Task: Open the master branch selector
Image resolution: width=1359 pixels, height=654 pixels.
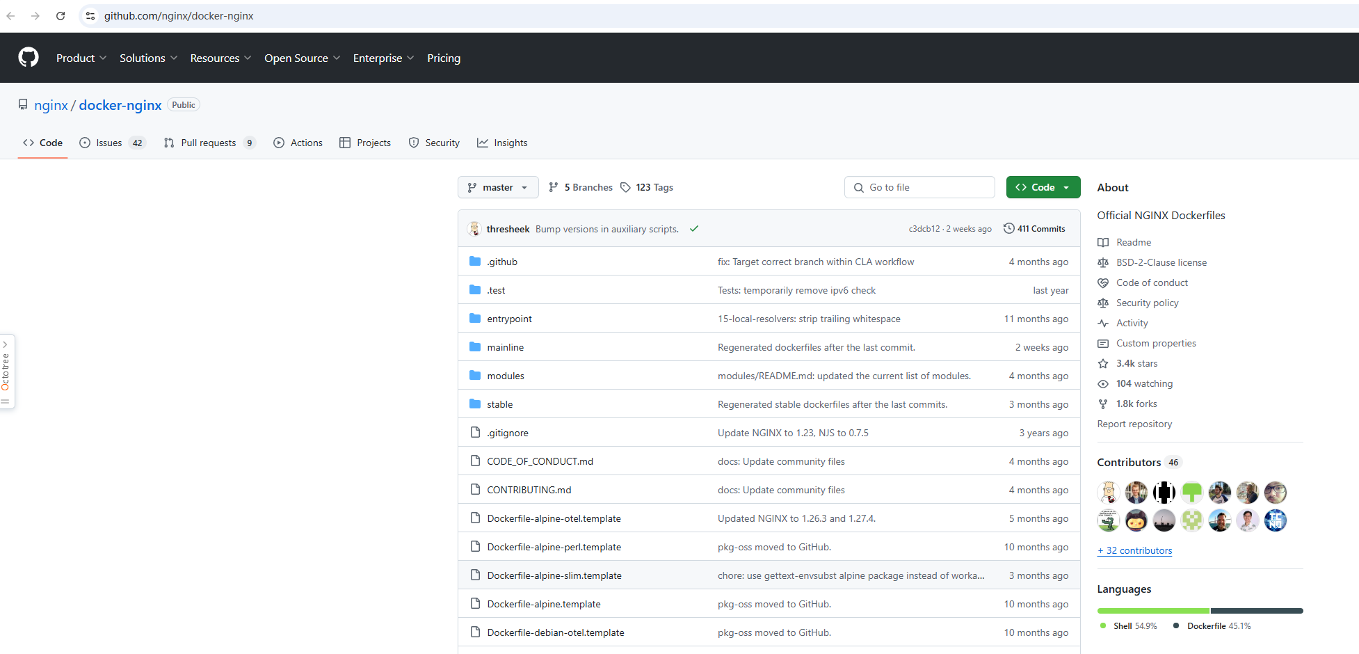Action: [x=498, y=187]
